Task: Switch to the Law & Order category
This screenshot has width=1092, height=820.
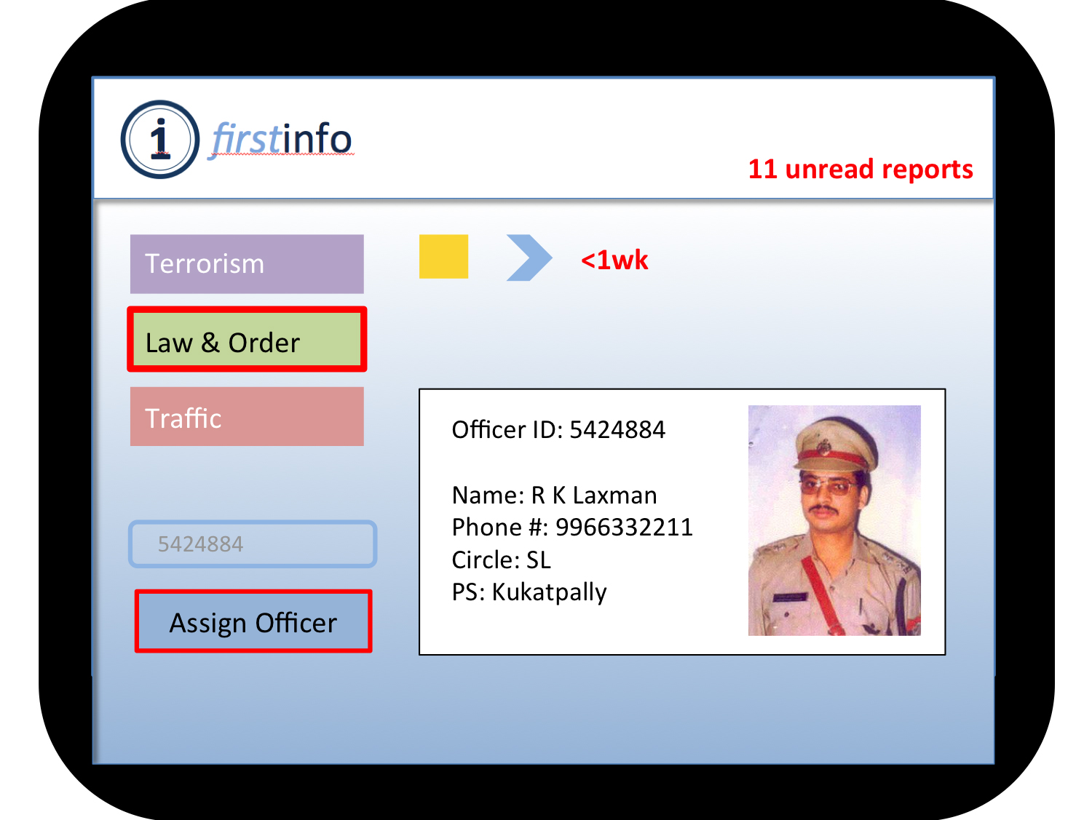Action: 247,340
